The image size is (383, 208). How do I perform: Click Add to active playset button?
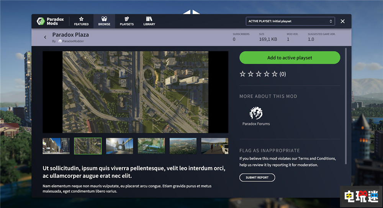tap(290, 58)
